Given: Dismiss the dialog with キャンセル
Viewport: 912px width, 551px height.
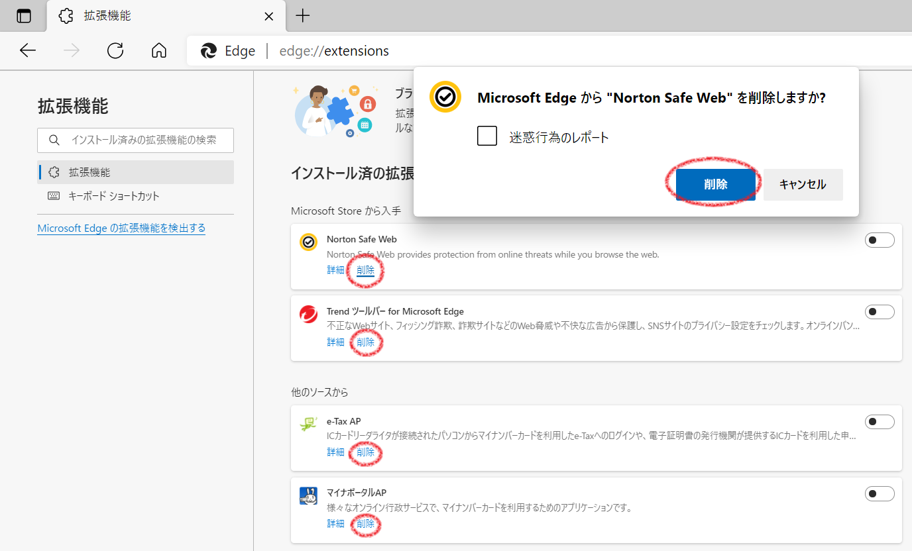Looking at the screenshot, I should click(x=803, y=185).
